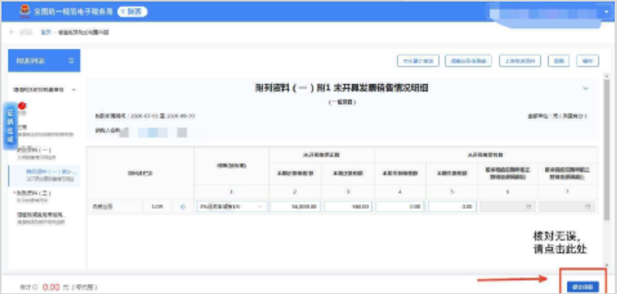
Task: Open the last report item below 附列资料（三）
Action: tap(41, 218)
